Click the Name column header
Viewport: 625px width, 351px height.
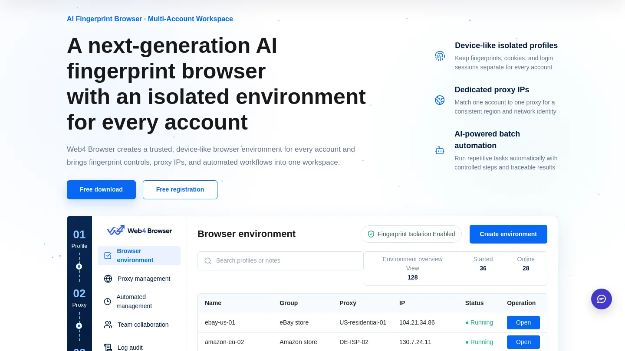click(x=213, y=303)
